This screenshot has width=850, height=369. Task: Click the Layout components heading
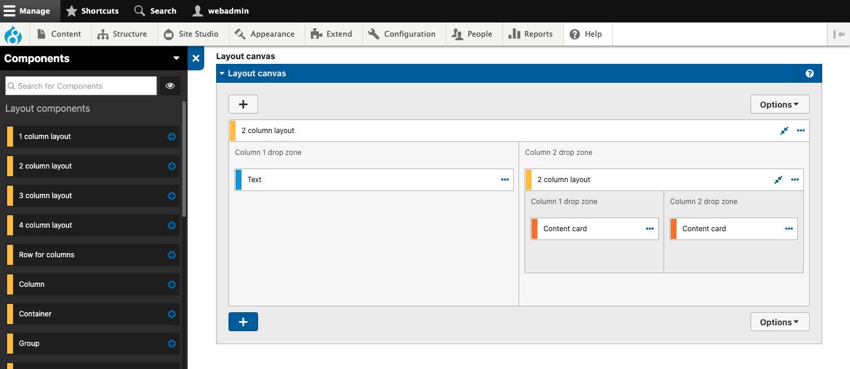tap(48, 109)
